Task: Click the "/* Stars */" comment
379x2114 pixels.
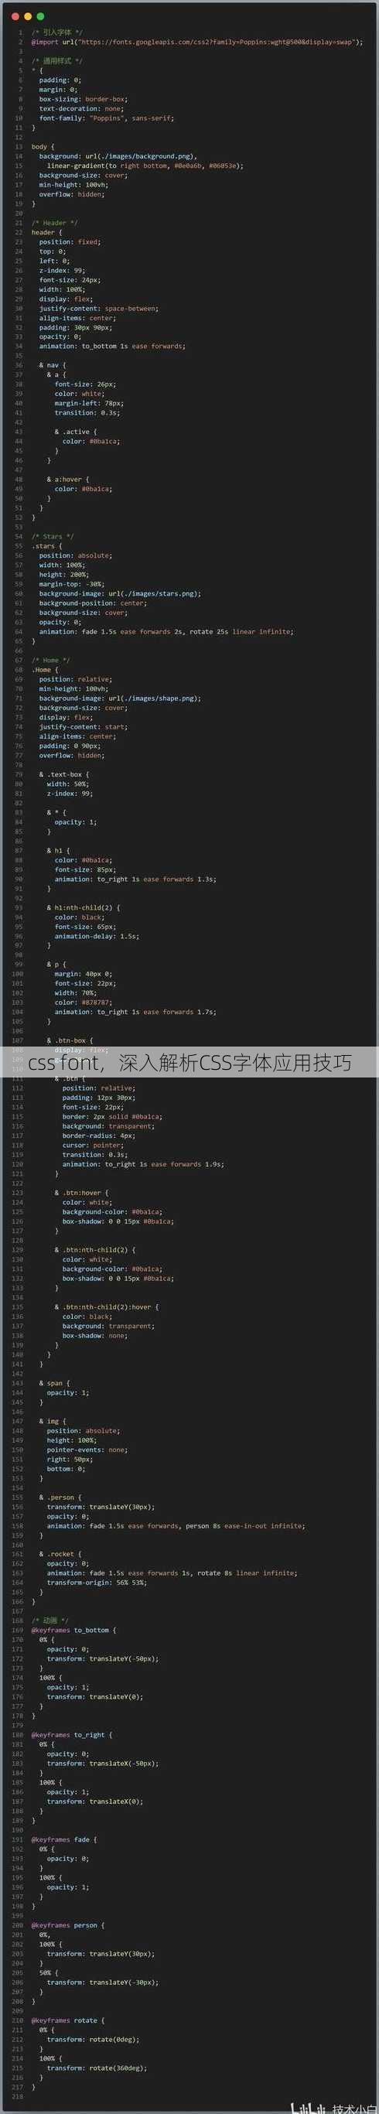Action: point(53,537)
